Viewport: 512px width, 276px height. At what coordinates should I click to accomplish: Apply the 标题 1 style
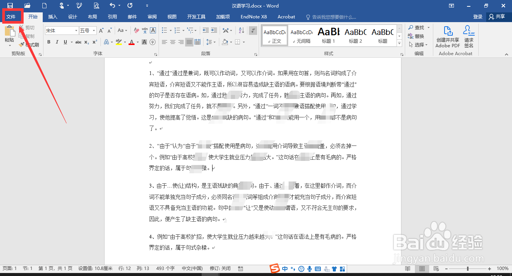coord(328,36)
